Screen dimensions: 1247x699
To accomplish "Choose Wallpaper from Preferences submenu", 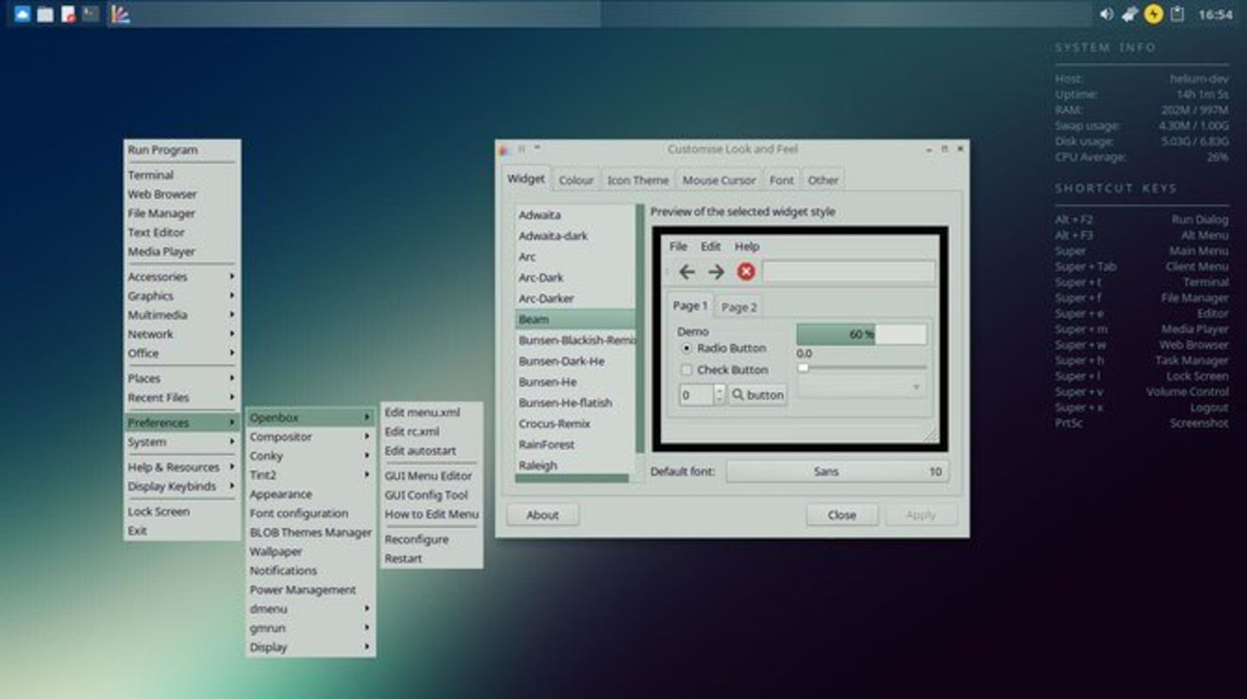I will [310, 552].
